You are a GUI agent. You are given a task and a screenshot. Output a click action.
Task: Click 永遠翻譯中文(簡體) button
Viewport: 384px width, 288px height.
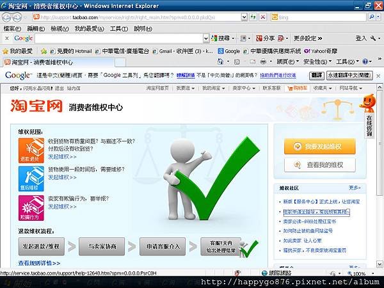pos(349,75)
